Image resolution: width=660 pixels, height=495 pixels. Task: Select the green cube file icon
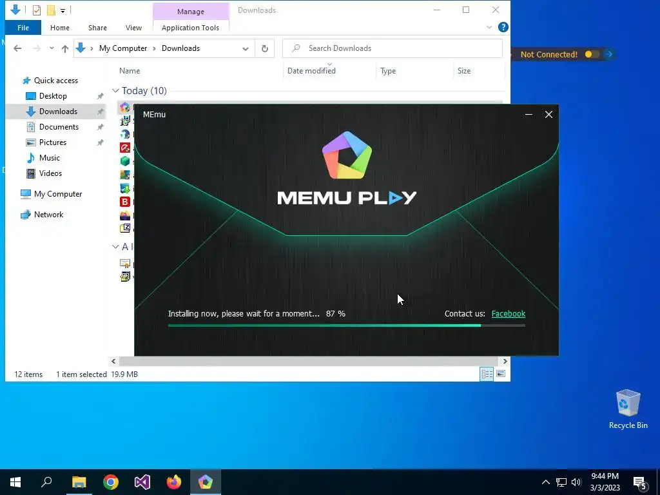point(125,160)
